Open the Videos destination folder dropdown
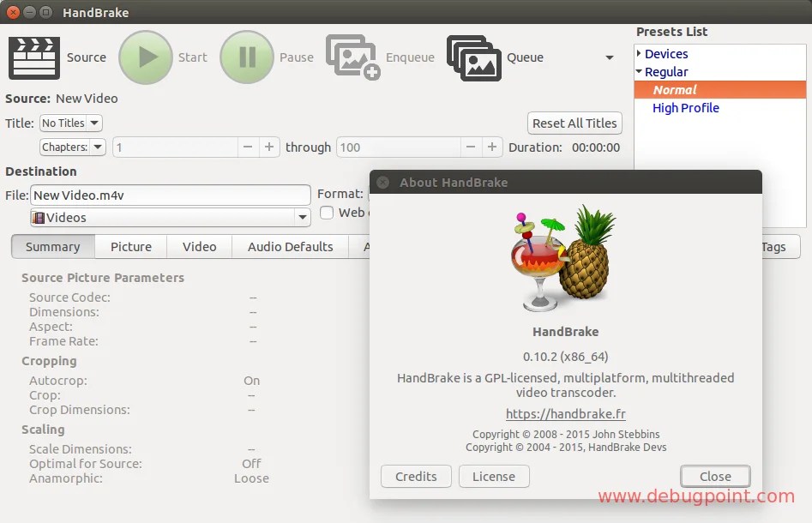This screenshot has height=523, width=812. 302,217
